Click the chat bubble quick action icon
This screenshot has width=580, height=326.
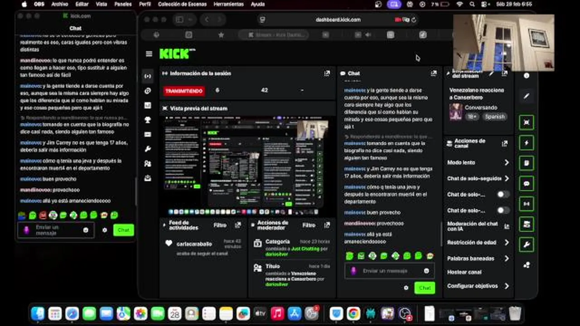tap(526, 183)
